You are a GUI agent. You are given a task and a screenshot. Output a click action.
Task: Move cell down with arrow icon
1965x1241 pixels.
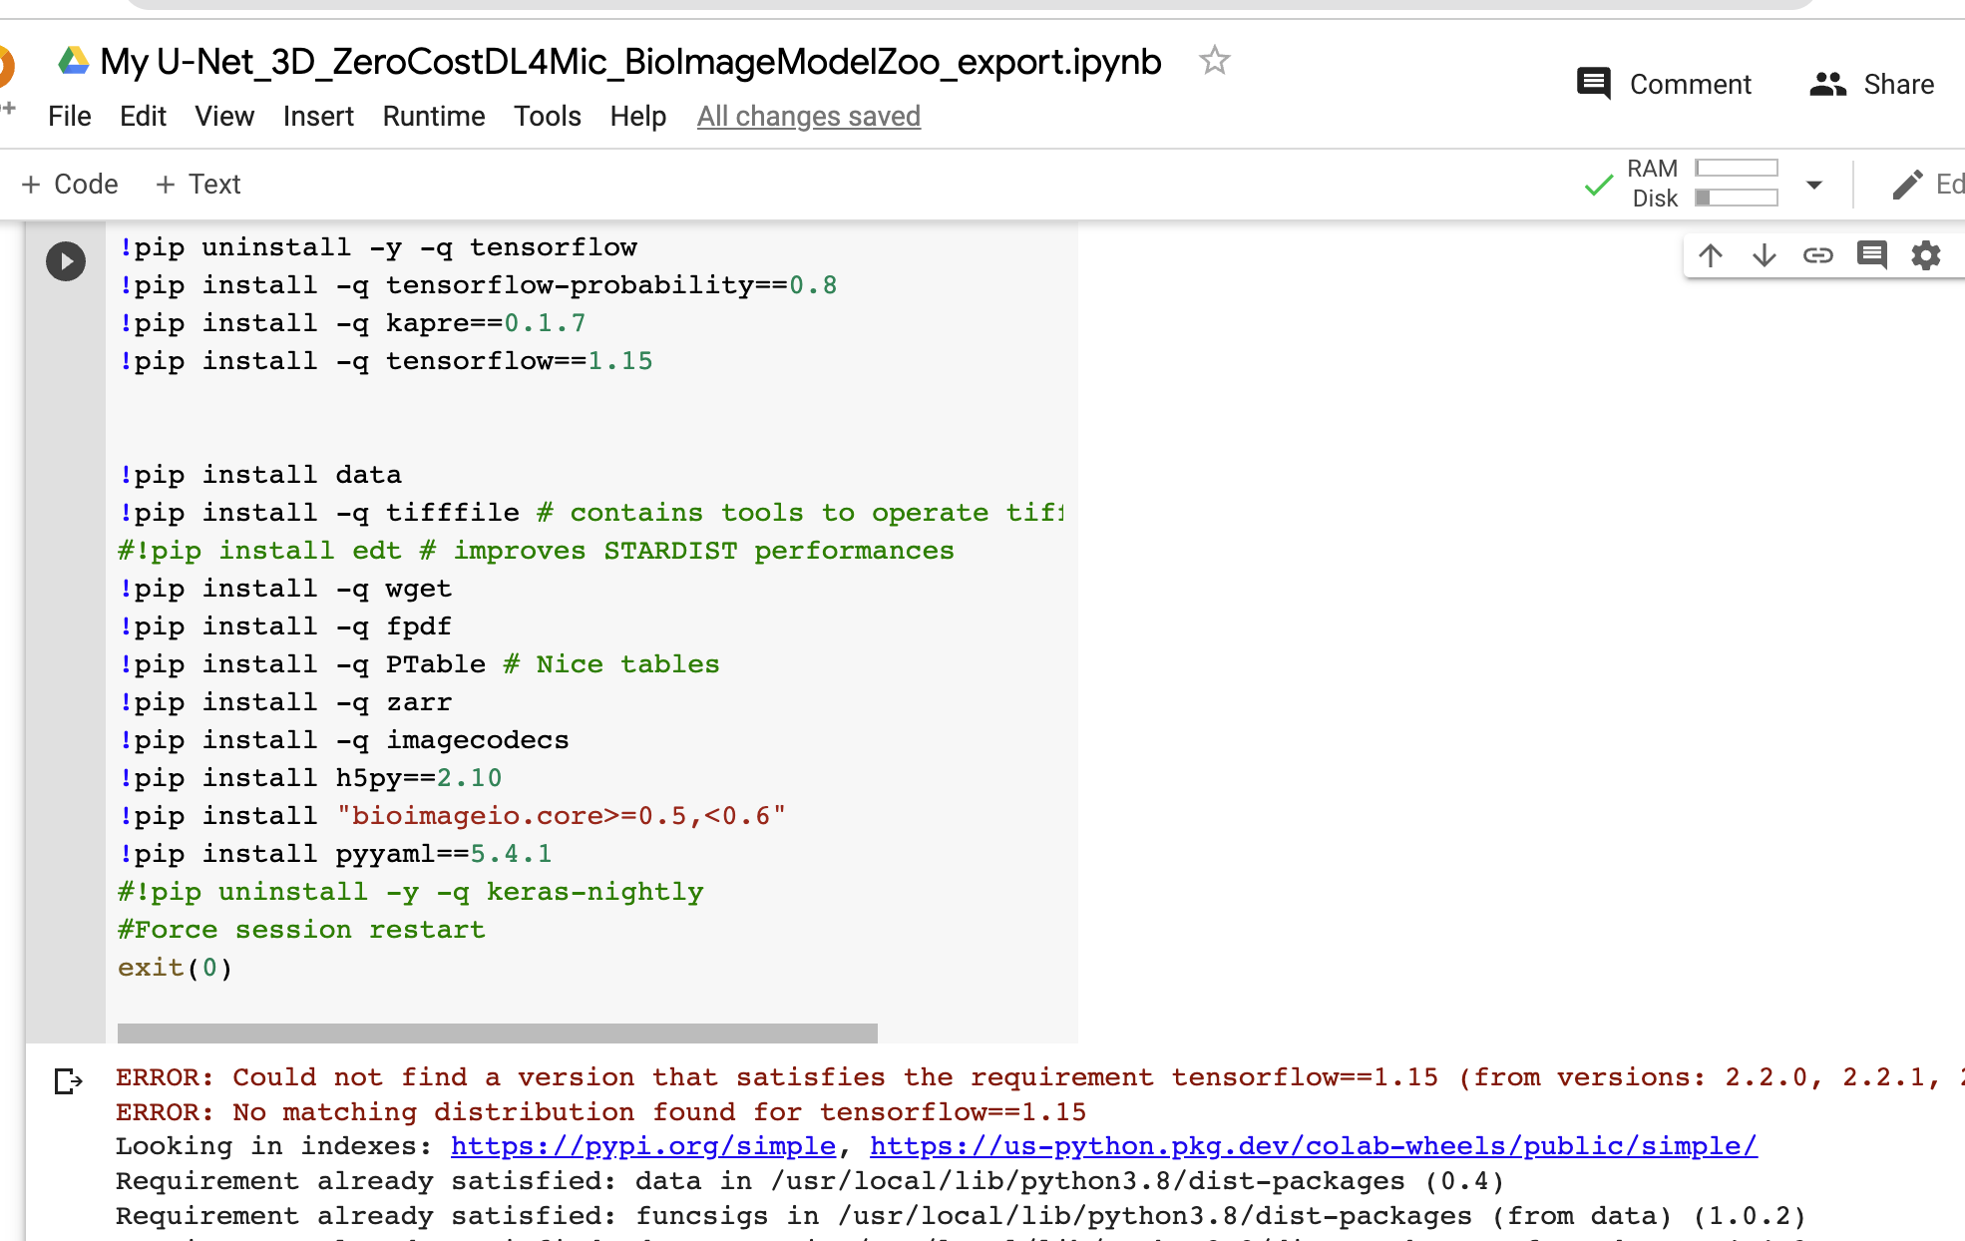pyautogui.click(x=1765, y=255)
